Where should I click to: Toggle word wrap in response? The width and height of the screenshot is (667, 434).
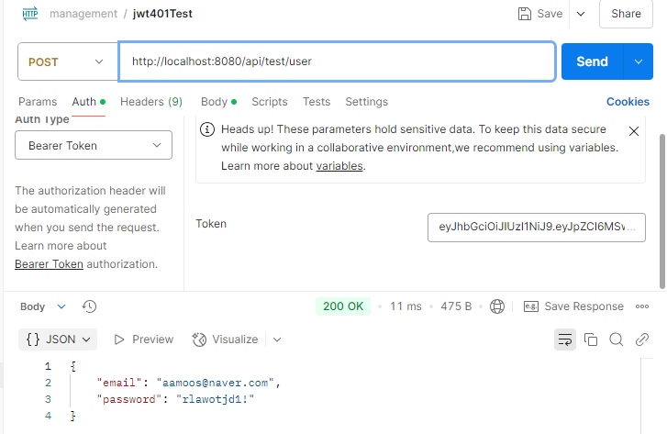(564, 339)
